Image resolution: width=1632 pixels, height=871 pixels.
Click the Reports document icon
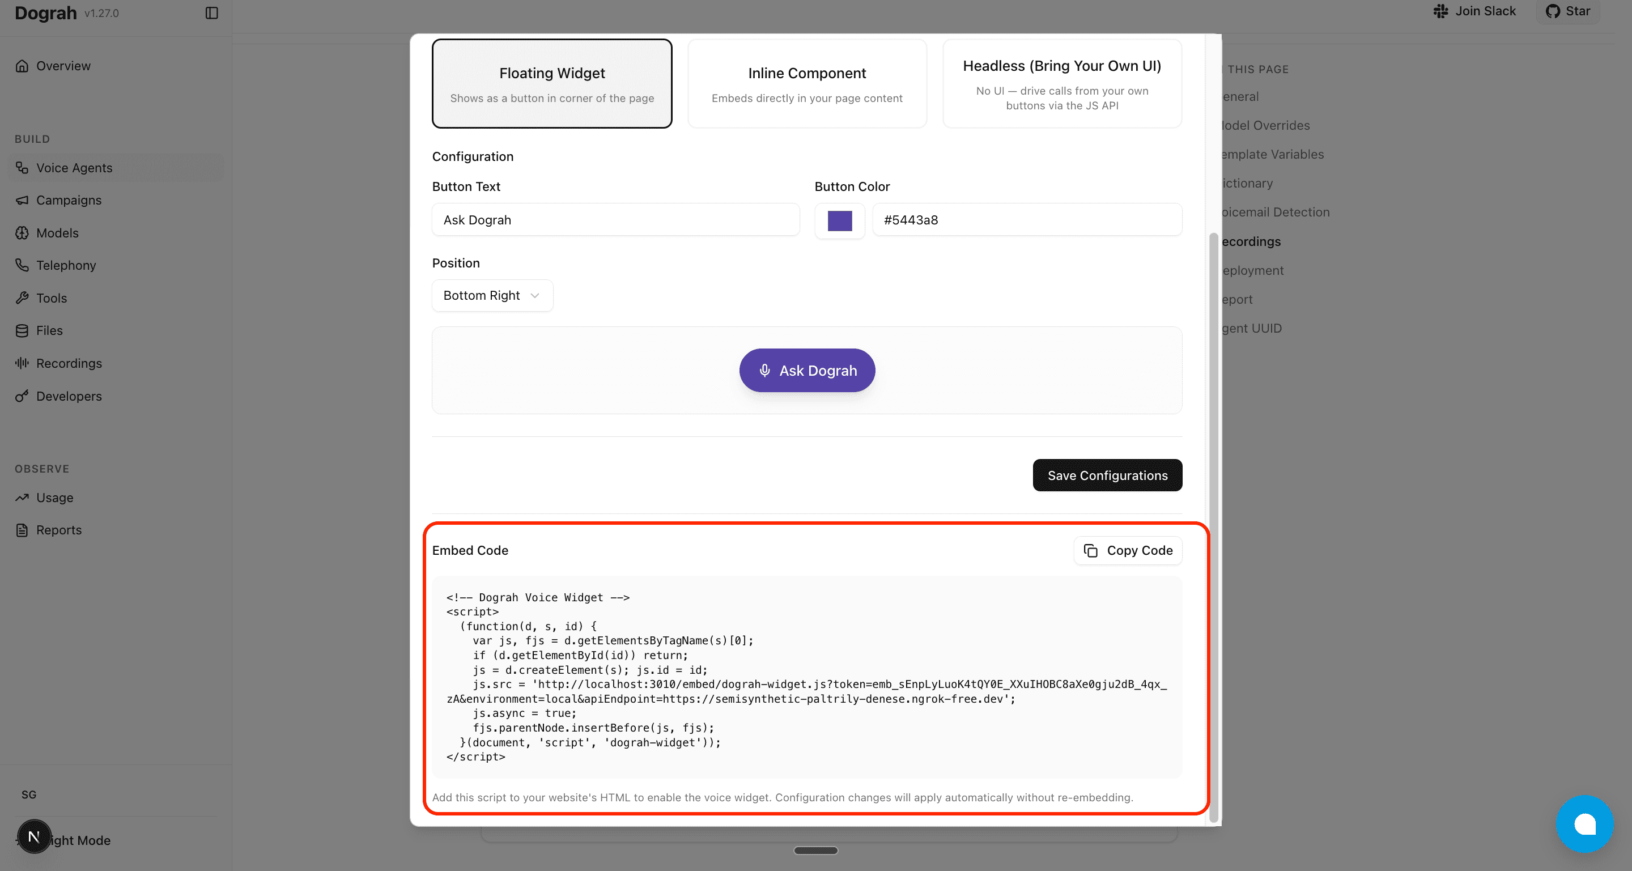[x=22, y=530]
